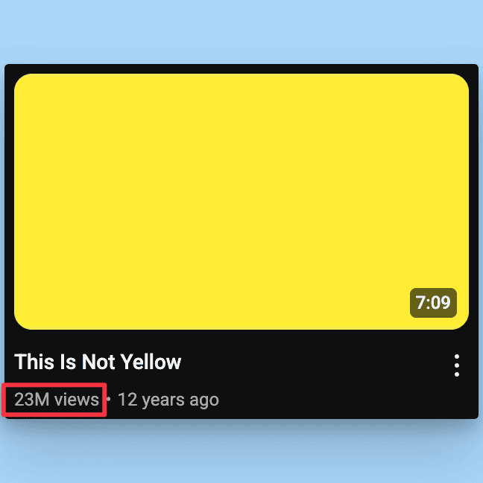Click the 7:09 duration badge
The image size is (483, 483).
click(x=433, y=303)
